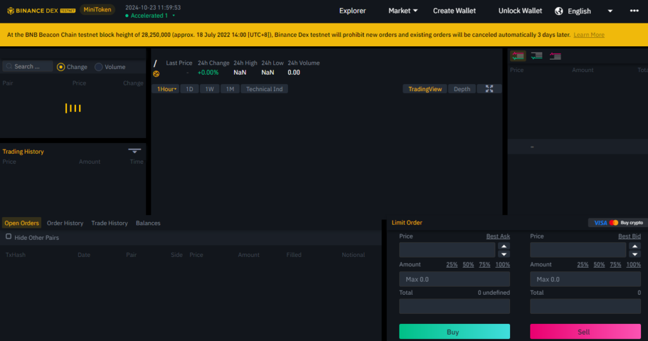The image size is (648, 341).
Task: Switch chart to Depth view
Action: [461, 89]
